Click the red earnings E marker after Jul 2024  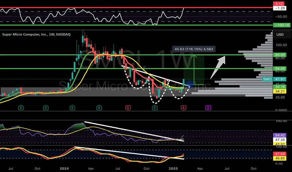(128, 108)
